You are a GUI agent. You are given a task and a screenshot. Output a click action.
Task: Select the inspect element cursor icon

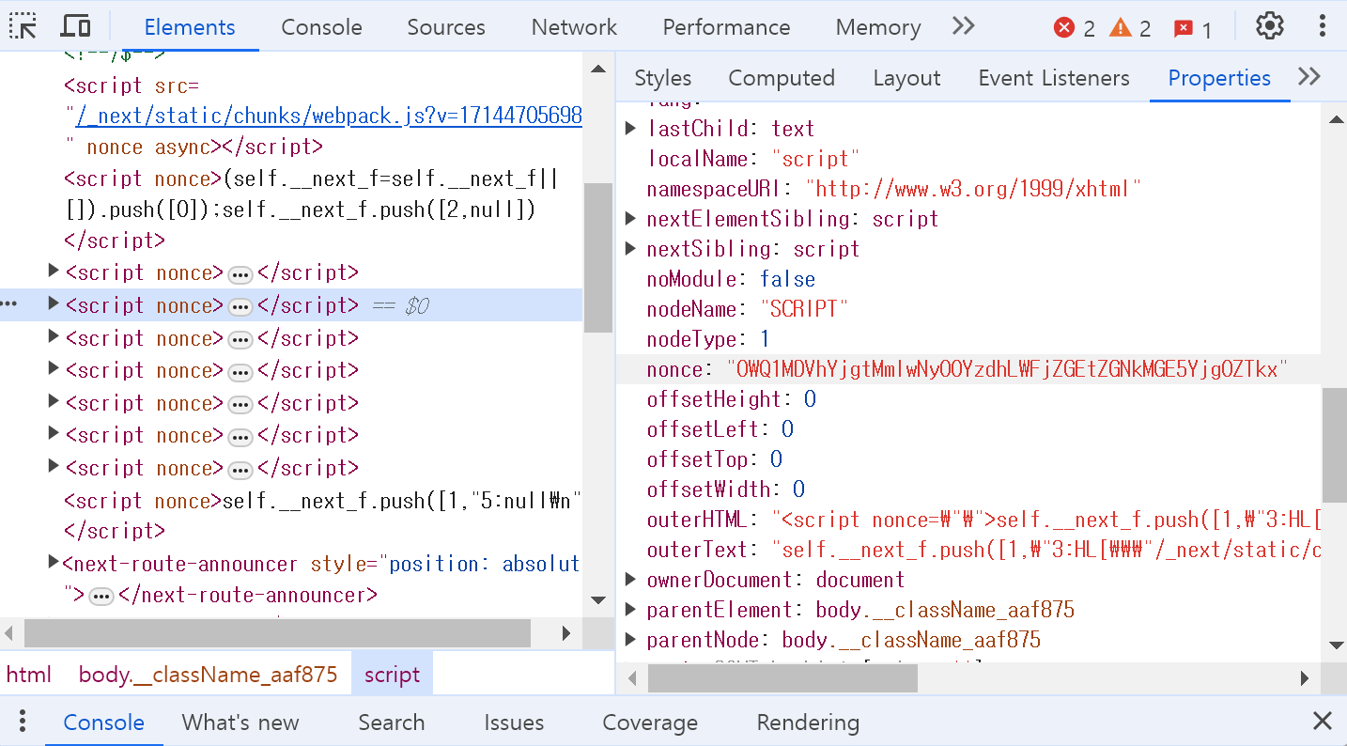23,25
